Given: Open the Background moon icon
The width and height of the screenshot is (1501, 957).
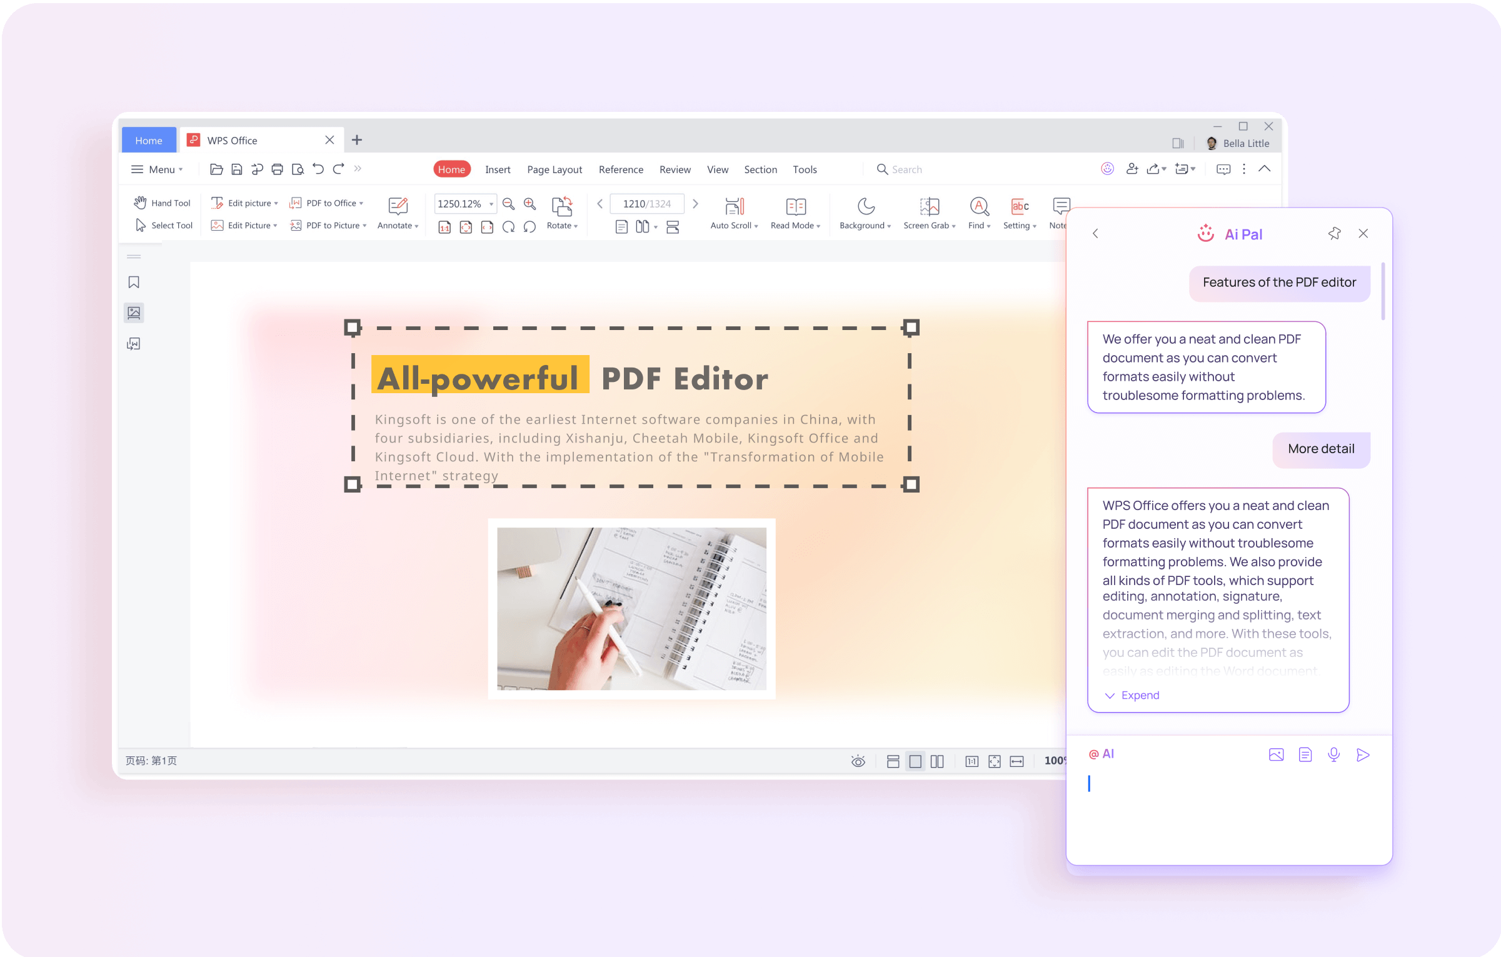Looking at the screenshot, I should (865, 214).
